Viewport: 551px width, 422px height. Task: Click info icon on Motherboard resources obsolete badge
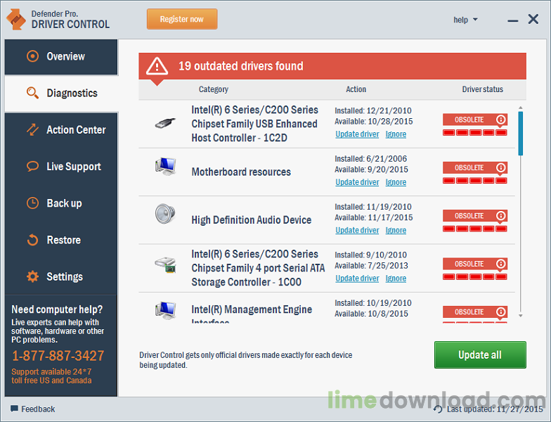point(500,167)
